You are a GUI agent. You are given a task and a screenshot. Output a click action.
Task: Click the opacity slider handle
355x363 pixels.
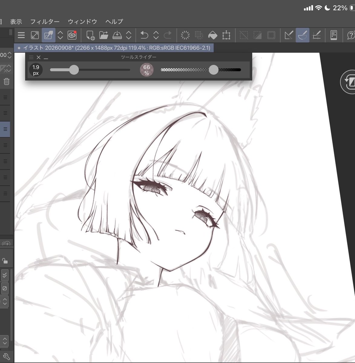tap(214, 70)
